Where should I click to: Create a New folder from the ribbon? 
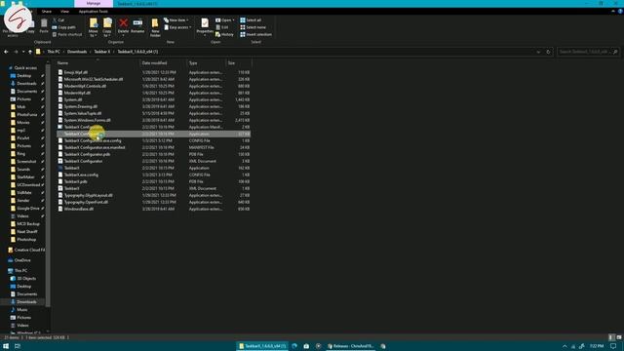[x=155, y=27]
